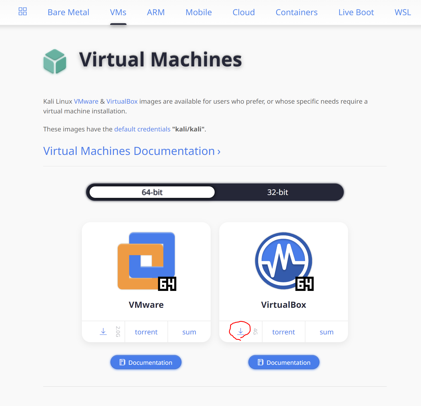Select the 64-bit architecture toggle
The height and width of the screenshot is (406, 421).
pos(152,192)
